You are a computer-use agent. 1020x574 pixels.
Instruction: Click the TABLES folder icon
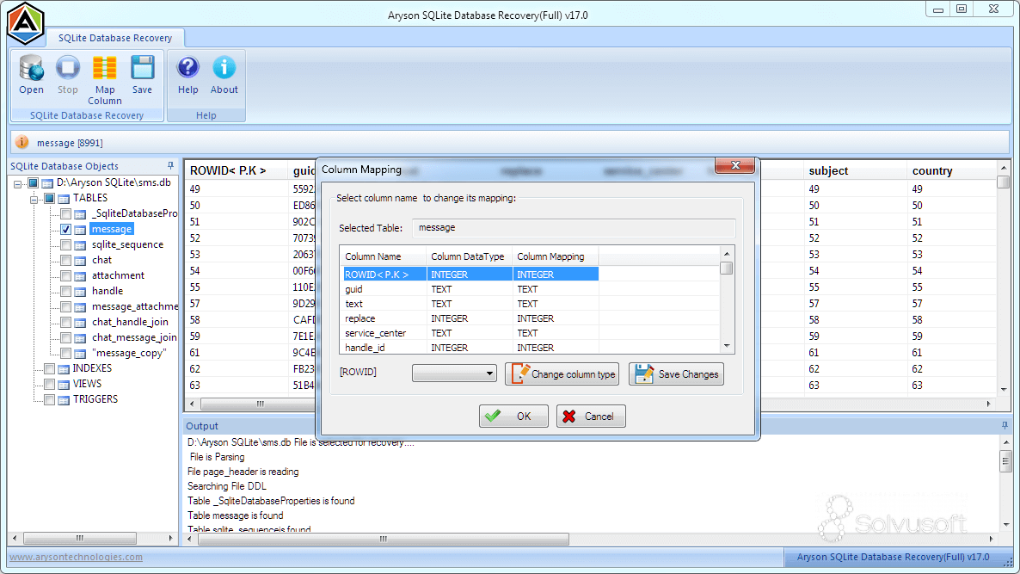click(x=64, y=199)
